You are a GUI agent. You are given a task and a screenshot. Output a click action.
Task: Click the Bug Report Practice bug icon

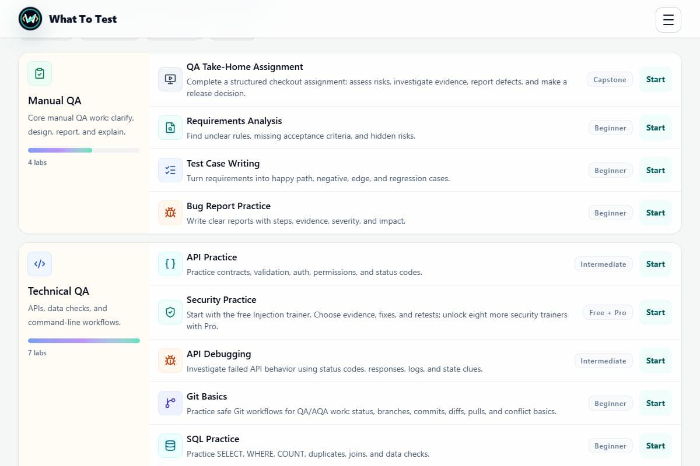coord(170,213)
